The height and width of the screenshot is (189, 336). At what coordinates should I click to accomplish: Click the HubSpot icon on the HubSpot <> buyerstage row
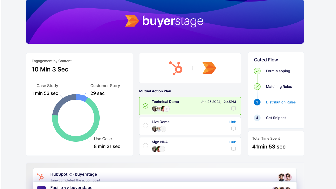(x=40, y=177)
